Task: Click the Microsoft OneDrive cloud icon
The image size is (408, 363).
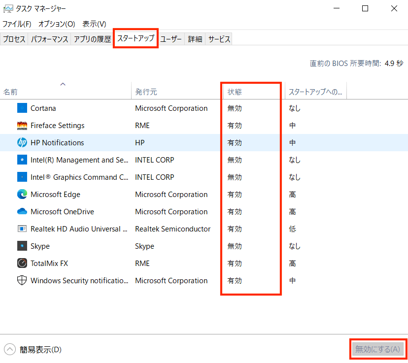Action: pos(22,212)
